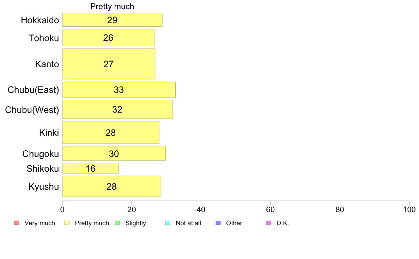Screen dimensions: 419x259
Task: Select the Shikoku bar showing 16
Action: click(91, 168)
